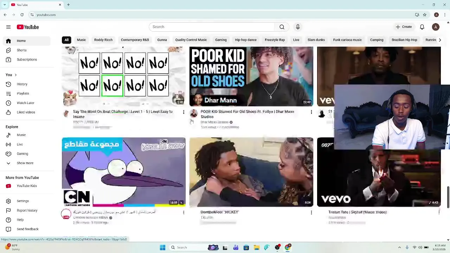Start voice search with microphone icon
450x253 pixels.
tap(298, 27)
